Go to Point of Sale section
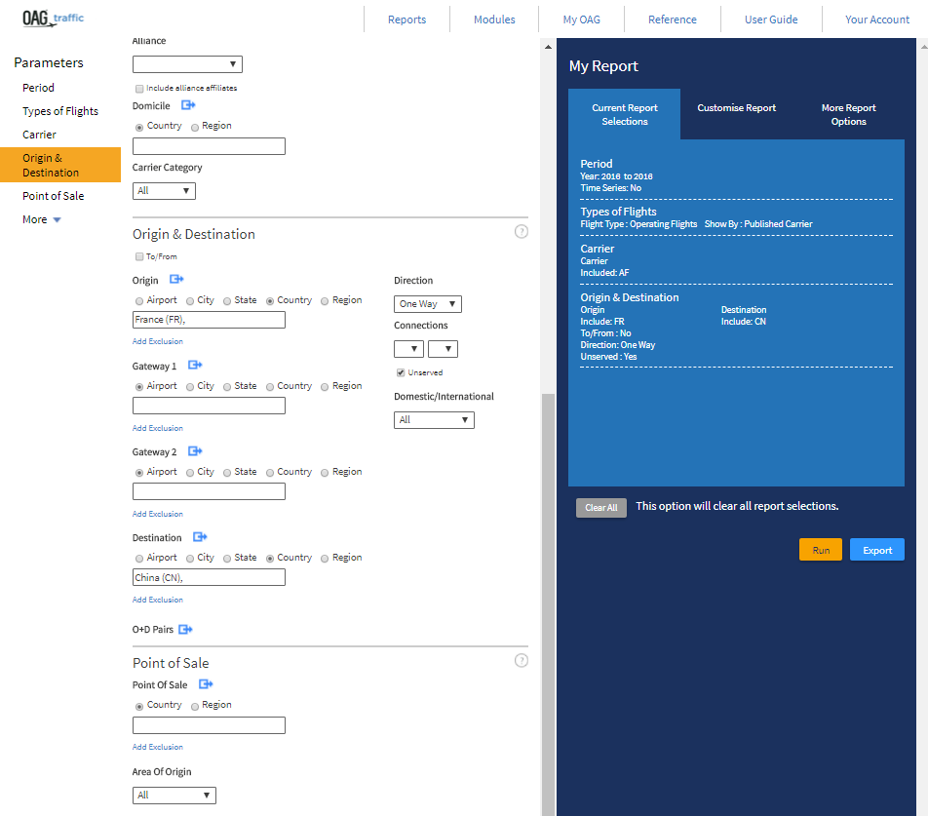Viewport: 928px width, 816px height. (x=54, y=196)
